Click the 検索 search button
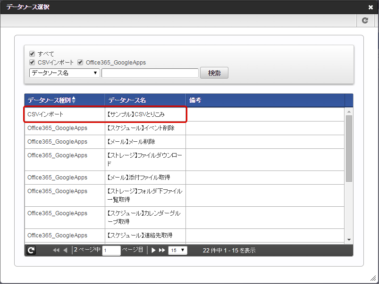This screenshot has width=379, height=284. [214, 73]
